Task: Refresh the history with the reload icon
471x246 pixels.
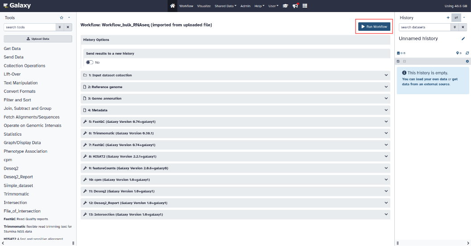Action: click(467, 53)
